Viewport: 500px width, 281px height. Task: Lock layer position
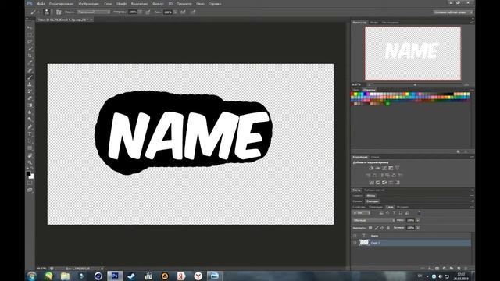click(382, 228)
